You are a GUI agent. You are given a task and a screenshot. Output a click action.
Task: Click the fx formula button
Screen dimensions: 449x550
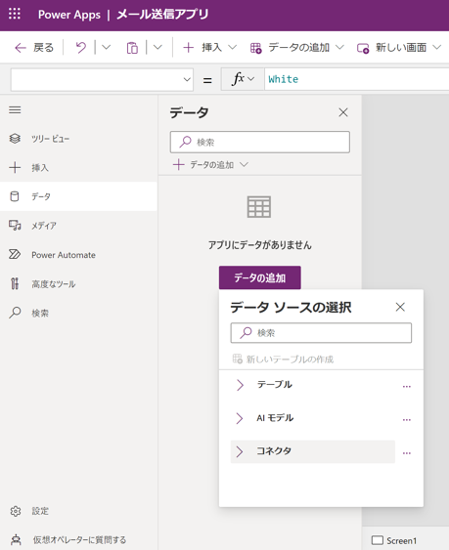(x=243, y=79)
